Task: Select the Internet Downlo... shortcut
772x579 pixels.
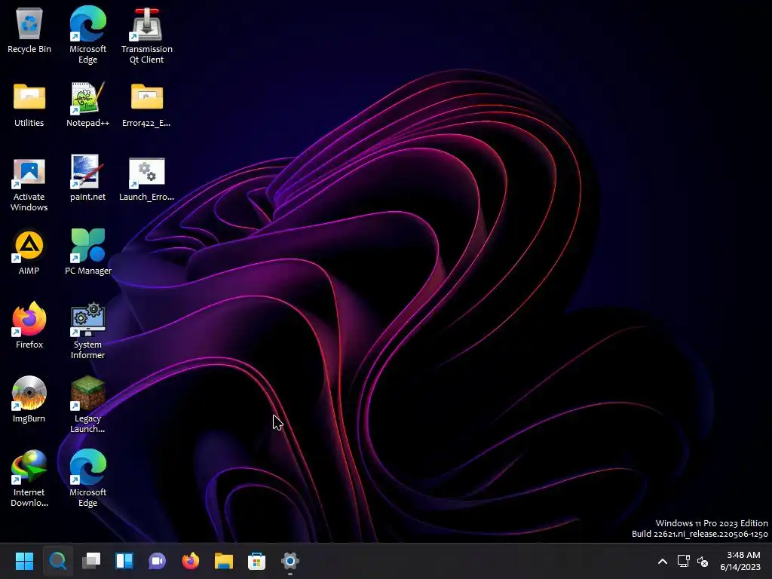Action: pos(29,479)
